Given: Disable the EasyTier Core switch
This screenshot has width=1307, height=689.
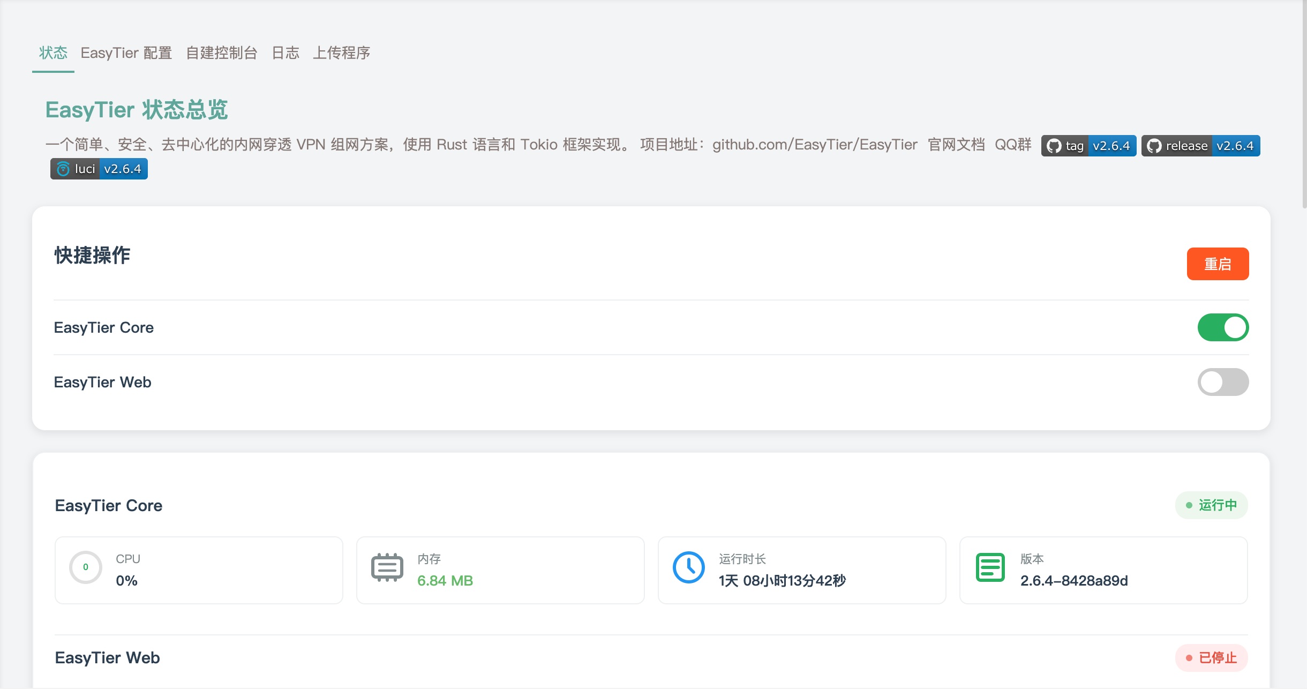Looking at the screenshot, I should pos(1223,327).
